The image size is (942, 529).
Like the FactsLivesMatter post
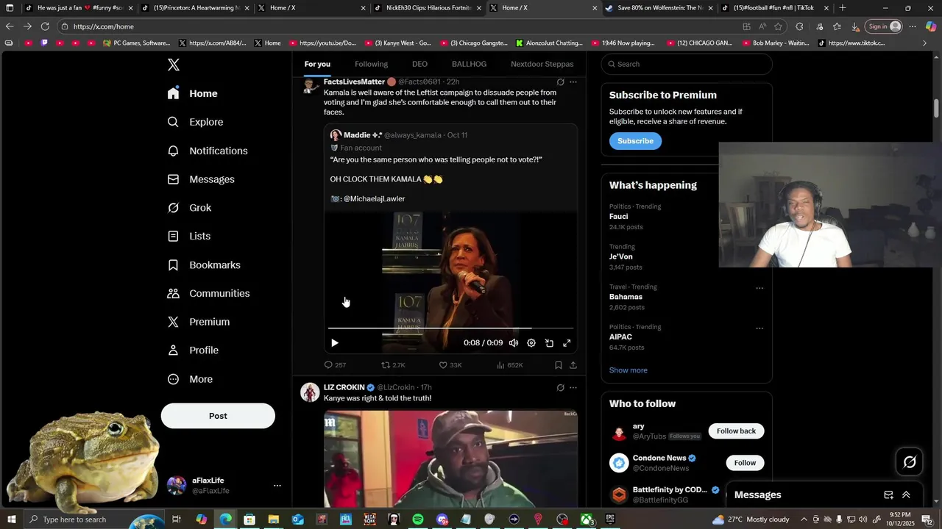click(x=450, y=365)
